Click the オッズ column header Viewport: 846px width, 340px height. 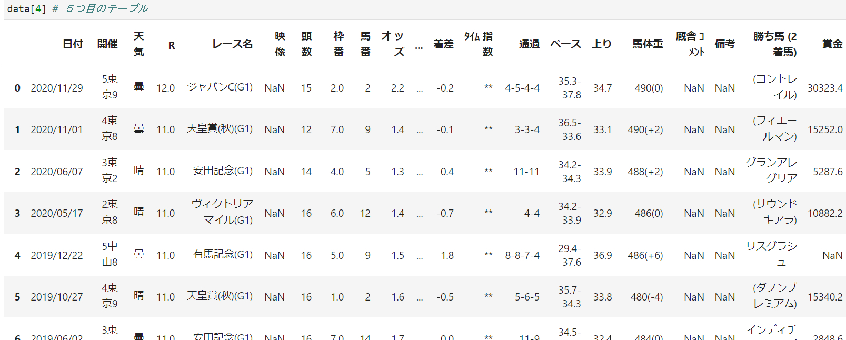(x=393, y=44)
